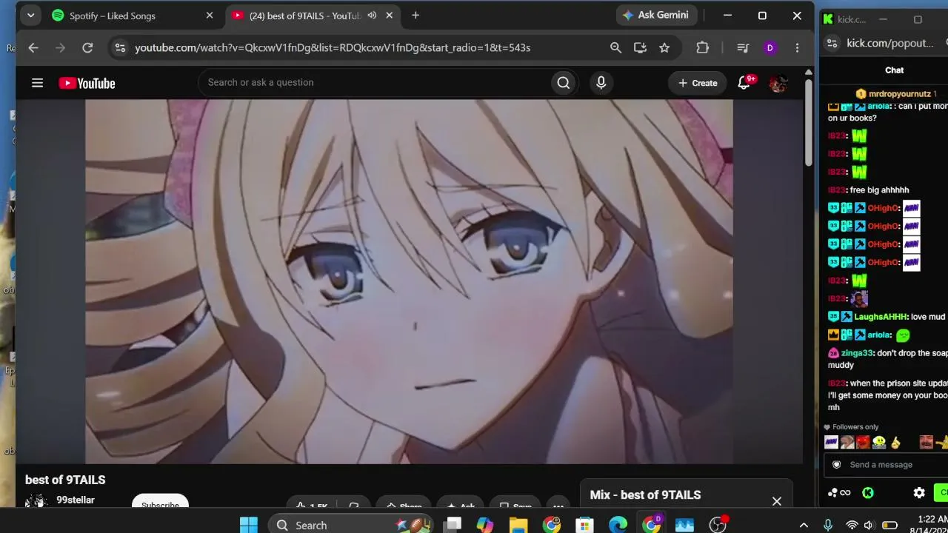The height and width of the screenshot is (533, 948).
Task: View site information in Kick popout window
Action: [832, 43]
